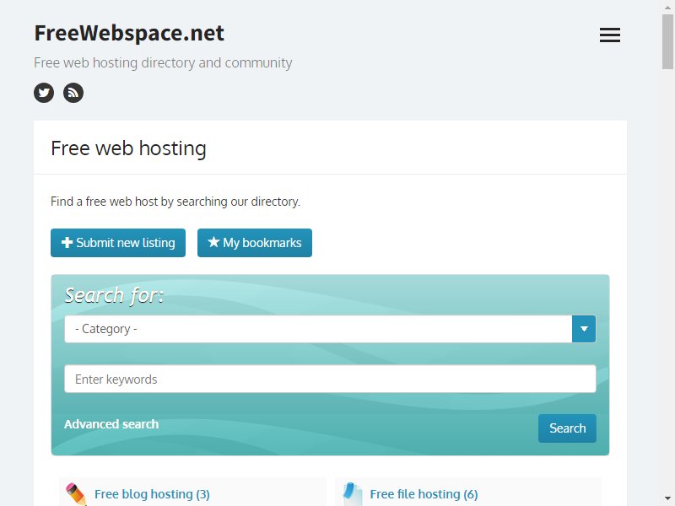Click the Enter keywords field

(x=330, y=379)
